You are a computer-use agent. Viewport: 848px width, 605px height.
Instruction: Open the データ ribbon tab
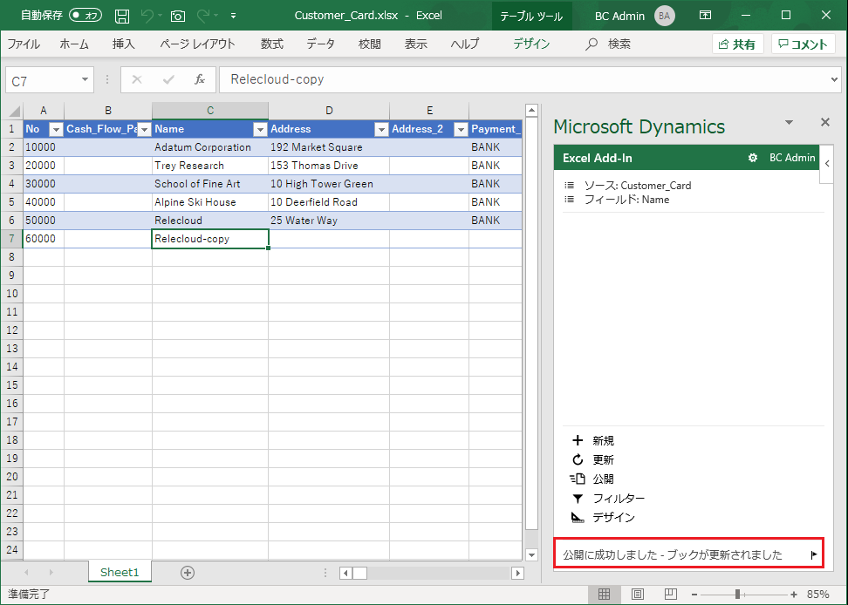321,44
